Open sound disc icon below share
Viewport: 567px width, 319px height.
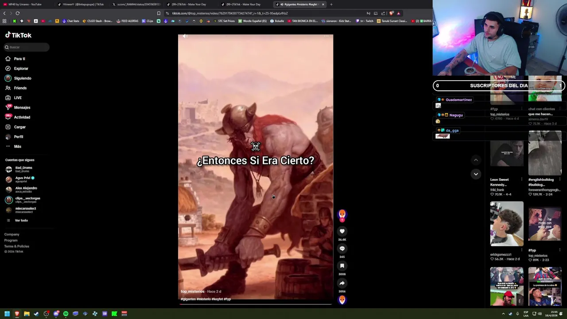(x=342, y=300)
